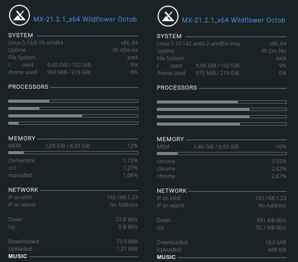
Task: Click memory bar under 1,46 GiB / 8,93 GiB
Action: pos(222,153)
